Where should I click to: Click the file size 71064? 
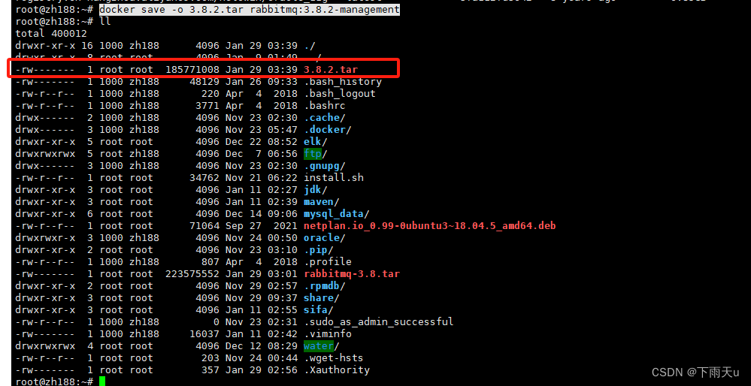pyautogui.click(x=204, y=226)
